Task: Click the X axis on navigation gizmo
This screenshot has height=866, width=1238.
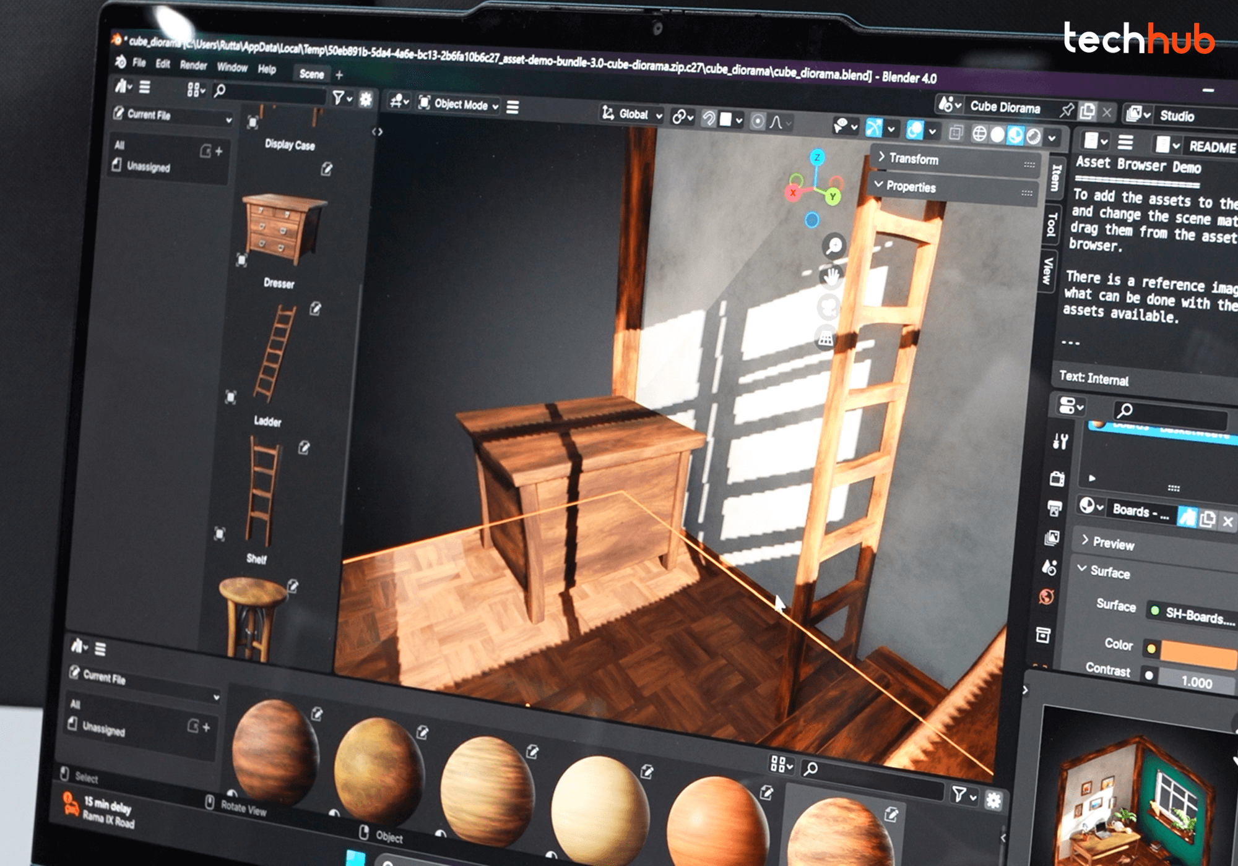Action: (793, 193)
